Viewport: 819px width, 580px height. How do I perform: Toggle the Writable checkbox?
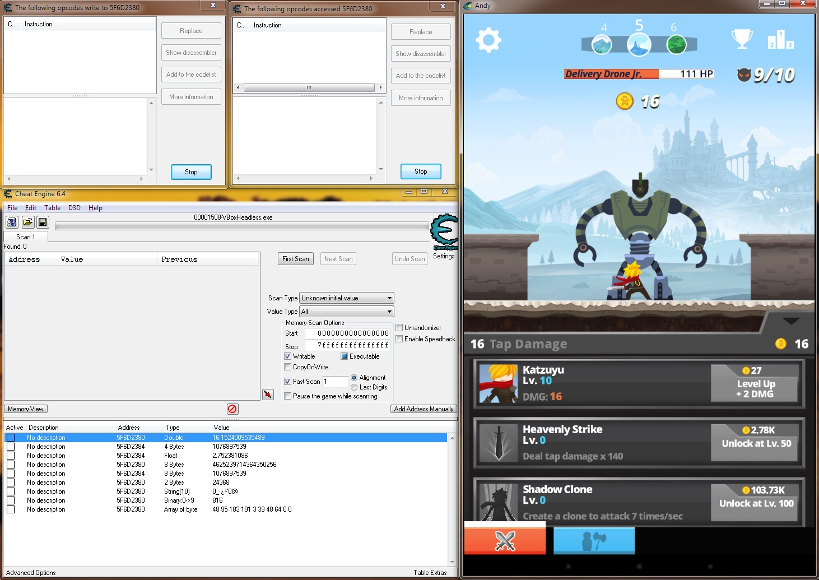point(288,356)
